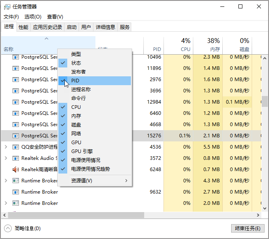Expand the QQ安全防护进程 process group
The width and height of the screenshot is (269, 239).
coord(6,147)
